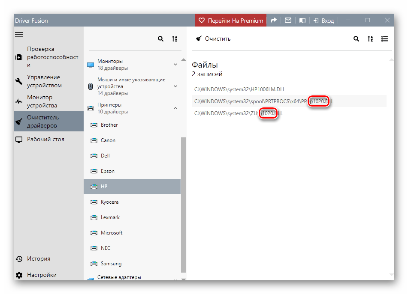
Task: Collapse the Принтеры category
Action: click(x=175, y=108)
